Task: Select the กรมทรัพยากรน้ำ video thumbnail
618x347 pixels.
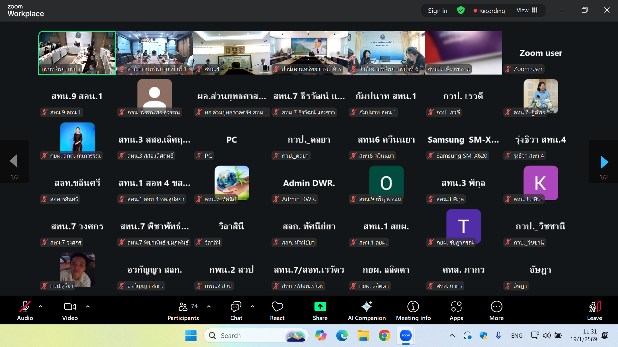Action: (x=77, y=53)
